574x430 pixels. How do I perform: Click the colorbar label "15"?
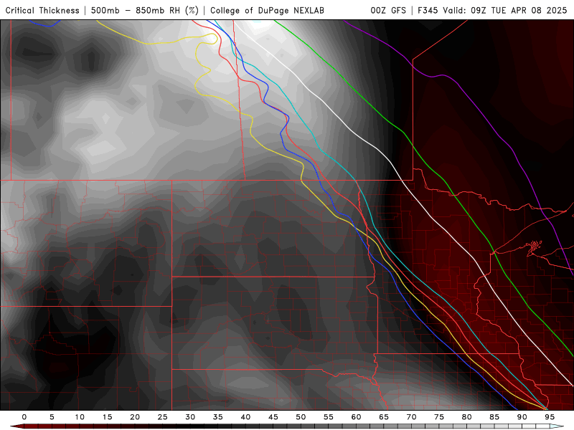click(x=107, y=417)
